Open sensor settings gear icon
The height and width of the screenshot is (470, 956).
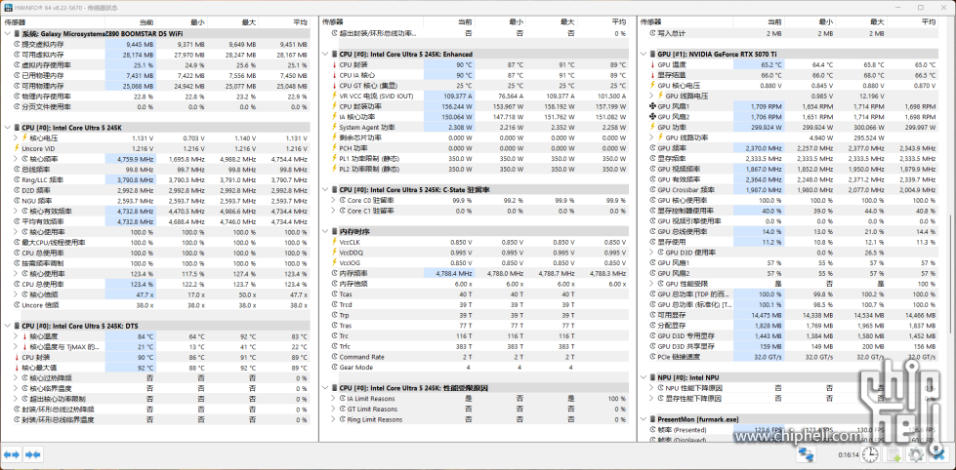pyautogui.click(x=915, y=454)
